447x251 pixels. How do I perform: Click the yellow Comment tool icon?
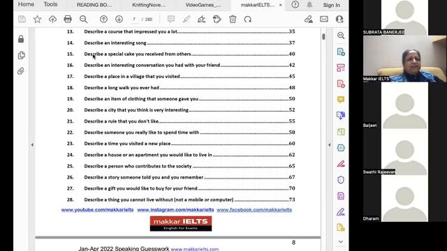click(341, 100)
